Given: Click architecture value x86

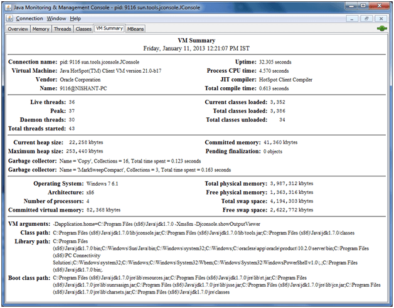Looking at the screenshot, I should point(90,193).
